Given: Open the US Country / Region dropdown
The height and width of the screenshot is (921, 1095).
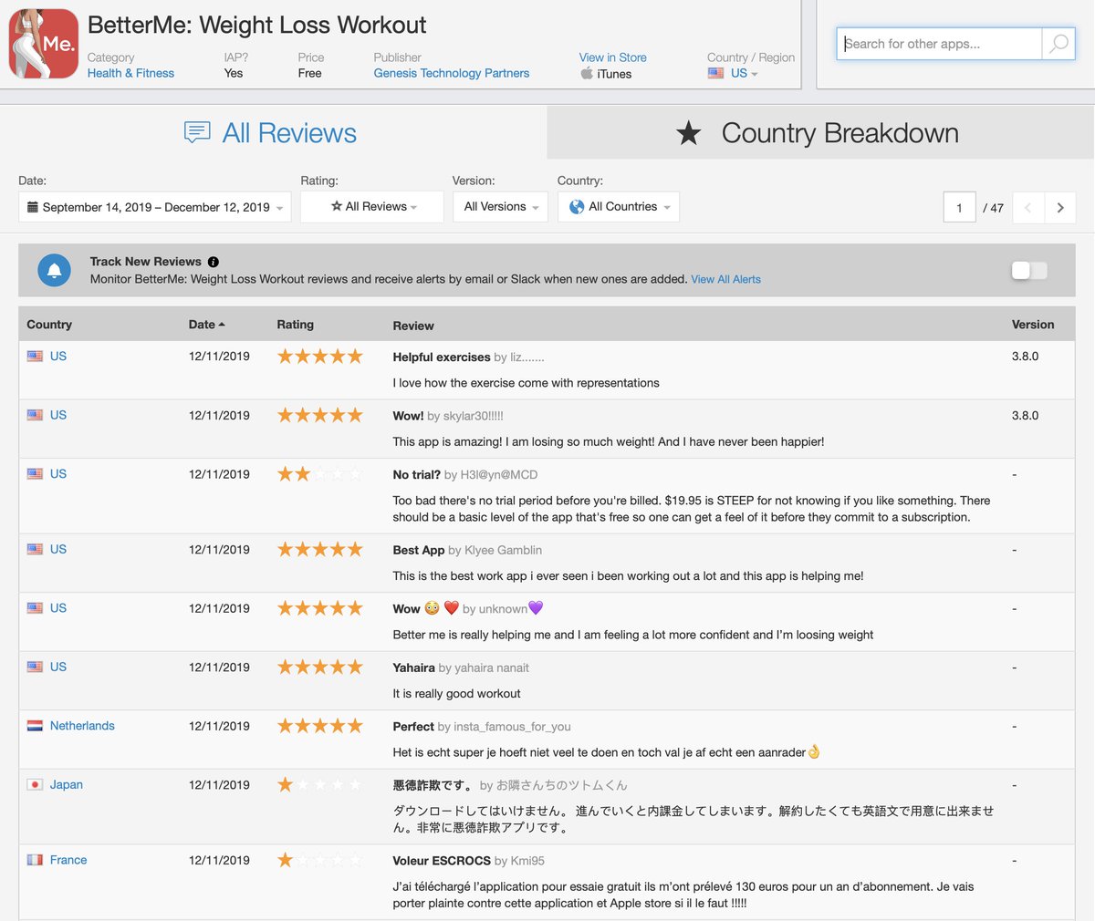Looking at the screenshot, I should 744,73.
